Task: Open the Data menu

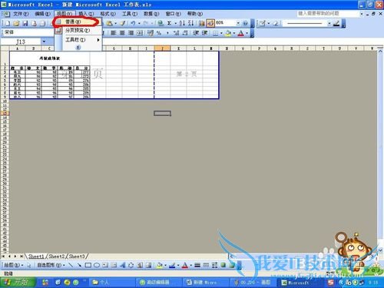Action: [x=151, y=14]
